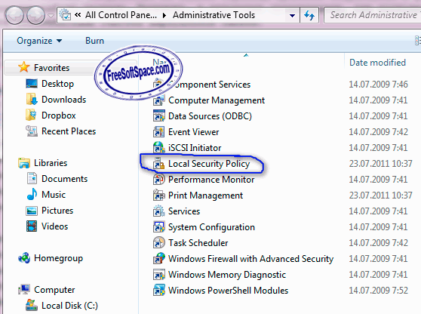Click the Administrative Tools breadcrumb
This screenshot has height=314, width=421.
coord(214,15)
